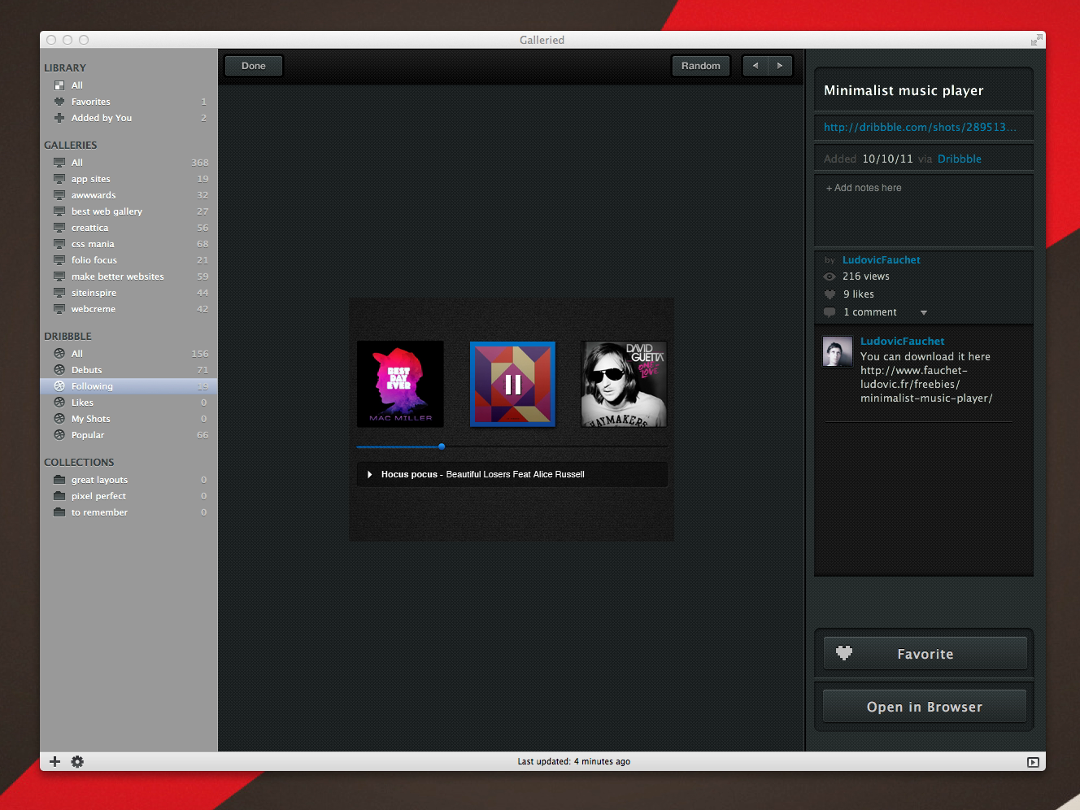Go to next shot arrow
This screenshot has width=1080, height=810.
pyautogui.click(x=780, y=66)
